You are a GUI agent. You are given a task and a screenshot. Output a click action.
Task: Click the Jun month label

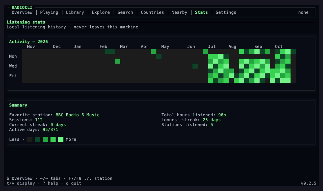(x=191, y=46)
